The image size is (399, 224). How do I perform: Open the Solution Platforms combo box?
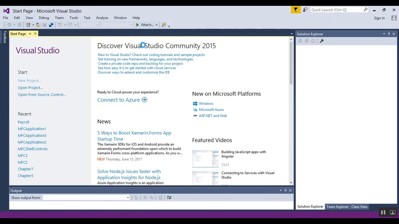(117, 25)
